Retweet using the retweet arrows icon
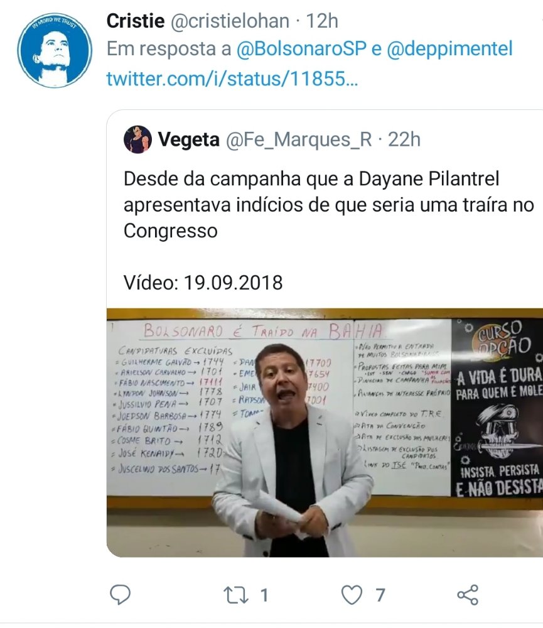 pos(236,595)
